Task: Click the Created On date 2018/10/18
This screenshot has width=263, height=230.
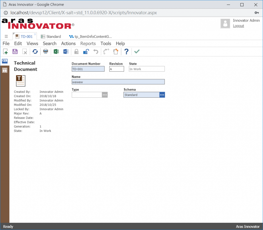Action: click(48, 96)
